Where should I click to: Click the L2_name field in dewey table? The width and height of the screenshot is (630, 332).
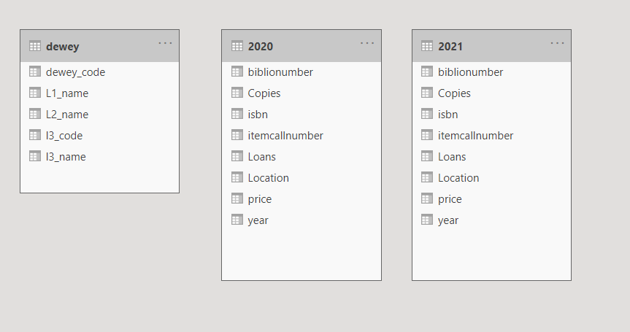pyautogui.click(x=67, y=115)
